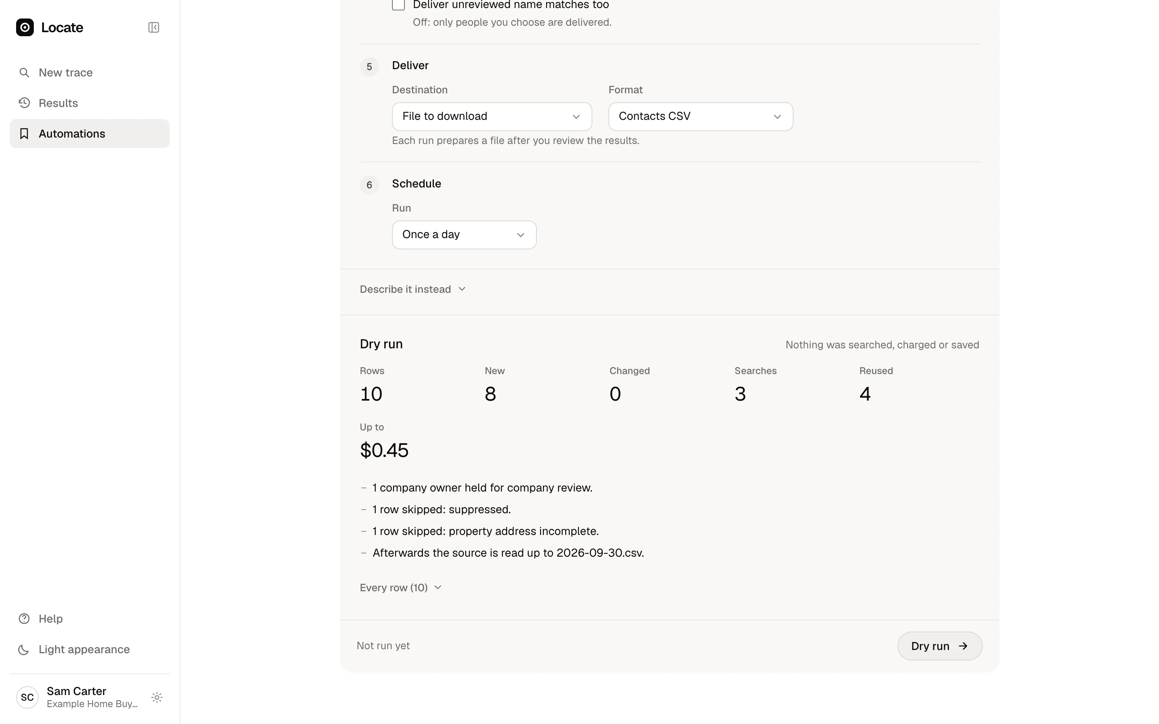The height and width of the screenshot is (724, 1159).
Task: Click the Locate logo icon
Action: pos(25,27)
